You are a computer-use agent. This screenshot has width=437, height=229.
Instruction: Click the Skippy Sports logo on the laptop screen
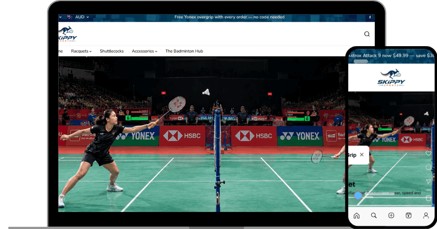pyautogui.click(x=68, y=34)
